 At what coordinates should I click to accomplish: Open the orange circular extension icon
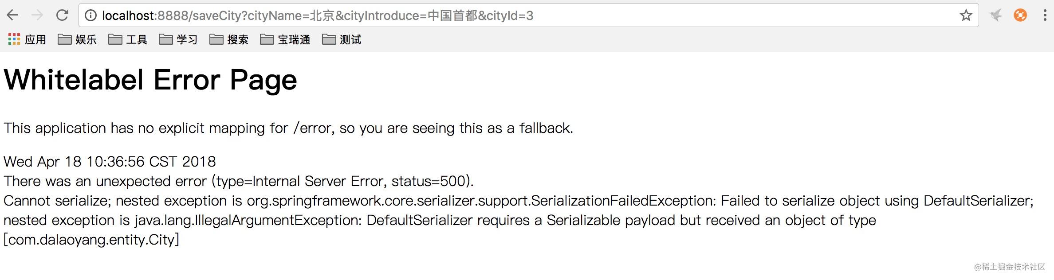click(x=1020, y=16)
